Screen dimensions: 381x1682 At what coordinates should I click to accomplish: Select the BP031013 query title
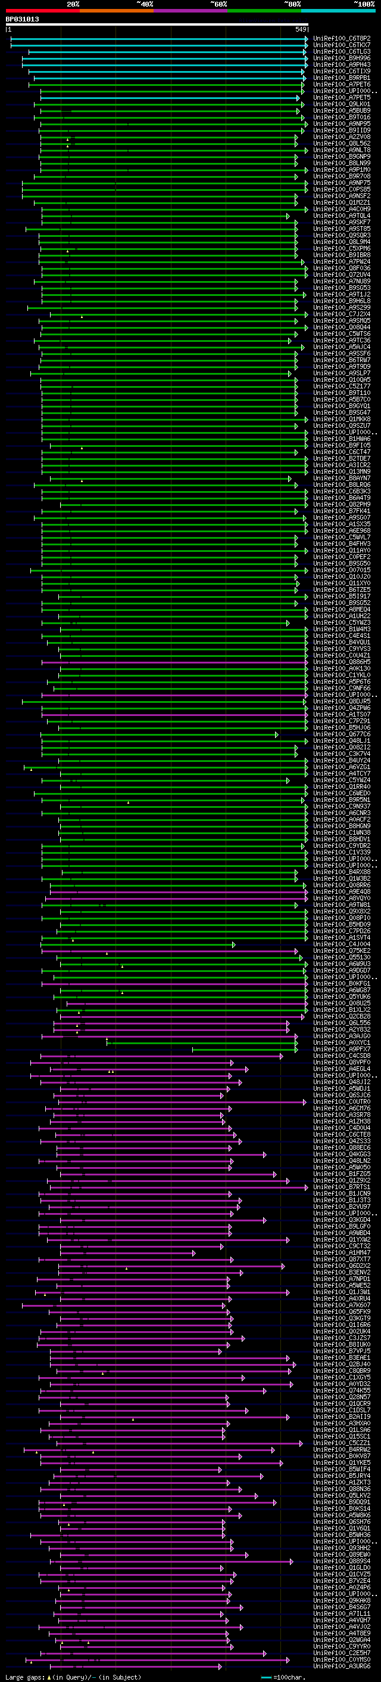[x=22, y=20]
